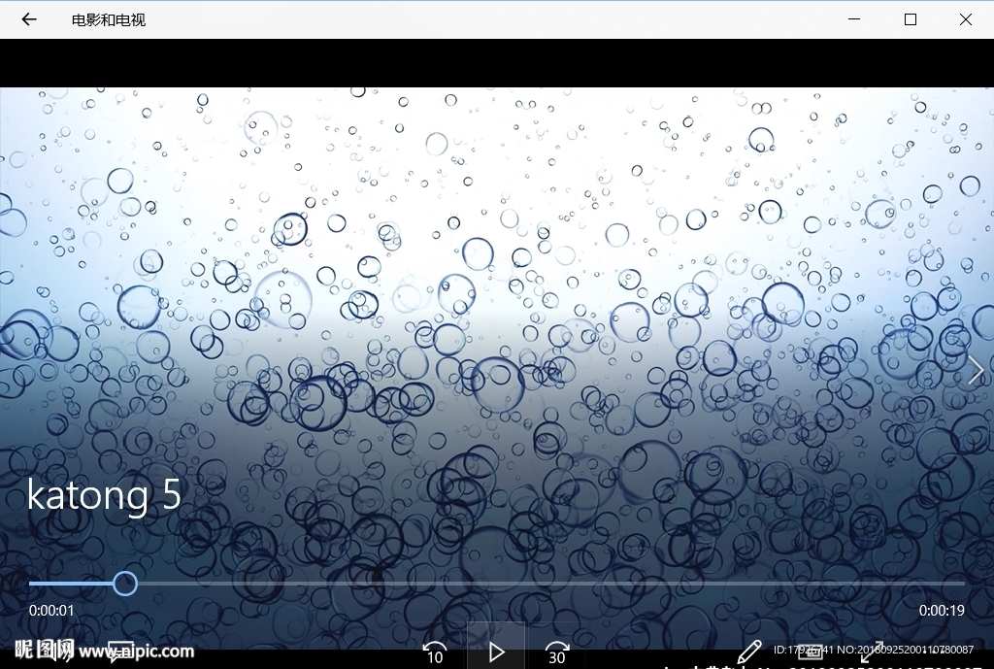This screenshot has height=669, width=994.
Task: Go to next video with right chevron
Action: click(976, 370)
